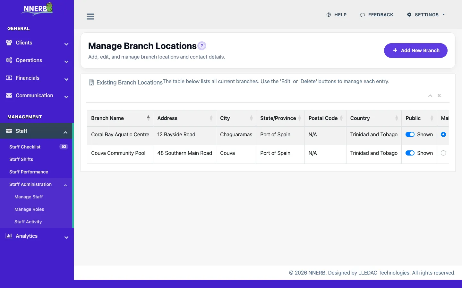This screenshot has height=288, width=462.
Task: Click the help question-mark badge beside the title
Action: 202,46
